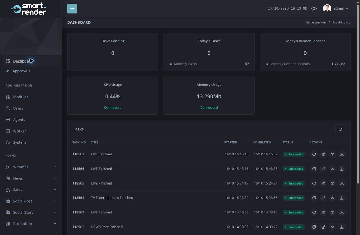
Task: Expand the Weather forms menu
Action: pos(31,167)
